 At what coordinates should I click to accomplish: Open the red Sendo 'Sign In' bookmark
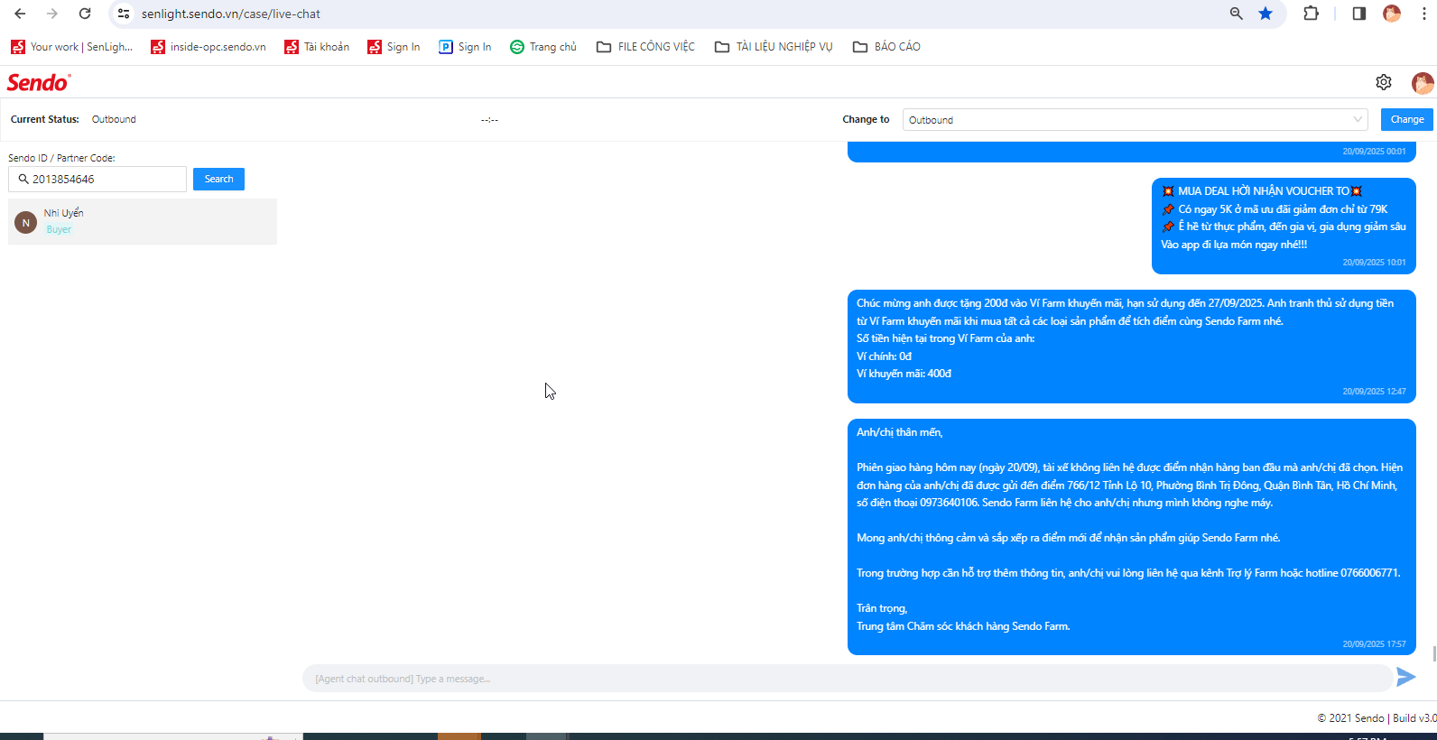point(394,47)
